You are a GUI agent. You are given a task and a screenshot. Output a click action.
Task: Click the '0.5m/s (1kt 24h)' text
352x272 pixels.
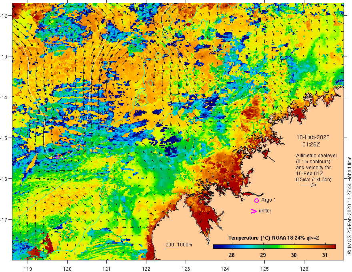click(x=314, y=180)
